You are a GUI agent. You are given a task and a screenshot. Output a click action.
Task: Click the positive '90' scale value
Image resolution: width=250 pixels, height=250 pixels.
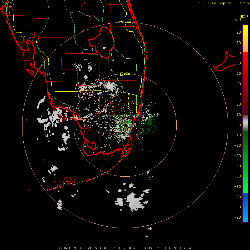(x=239, y=32)
